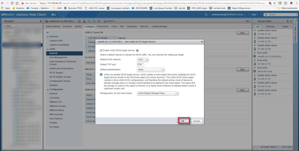
Task: Click the refresh icon beside Administrator
Action: (x=206, y=14)
